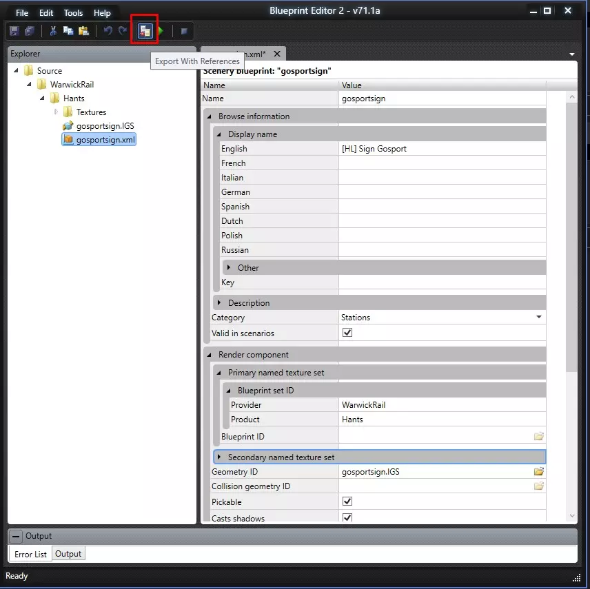Click the Save icon in the toolbar
Image resolution: width=590 pixels, height=589 pixels.
tap(14, 31)
